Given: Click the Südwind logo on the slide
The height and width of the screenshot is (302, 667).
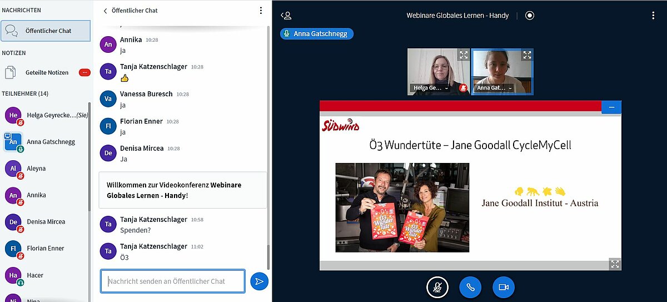Looking at the screenshot, I should (x=341, y=125).
